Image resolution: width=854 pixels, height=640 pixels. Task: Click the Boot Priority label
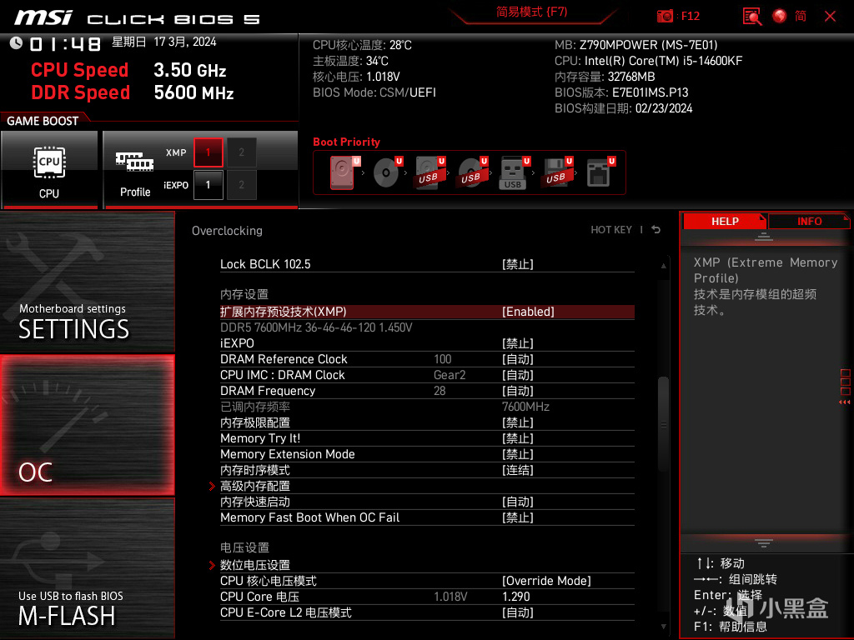346,142
